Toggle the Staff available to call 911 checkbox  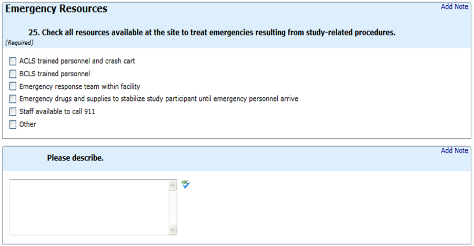(13, 111)
